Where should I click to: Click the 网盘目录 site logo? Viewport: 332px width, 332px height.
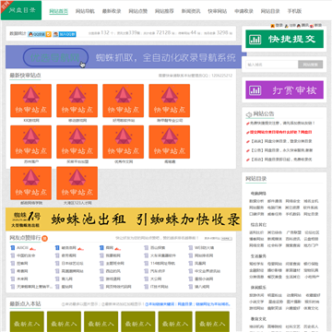point(21,10)
